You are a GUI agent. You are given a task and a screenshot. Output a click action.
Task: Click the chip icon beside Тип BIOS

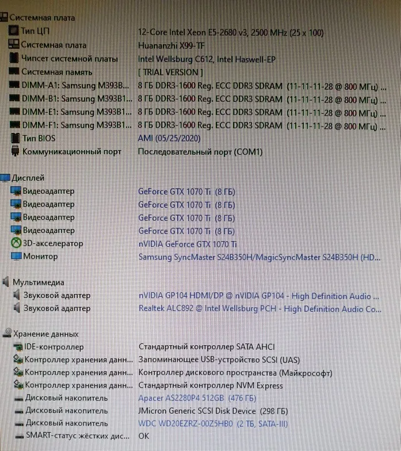(x=15, y=138)
